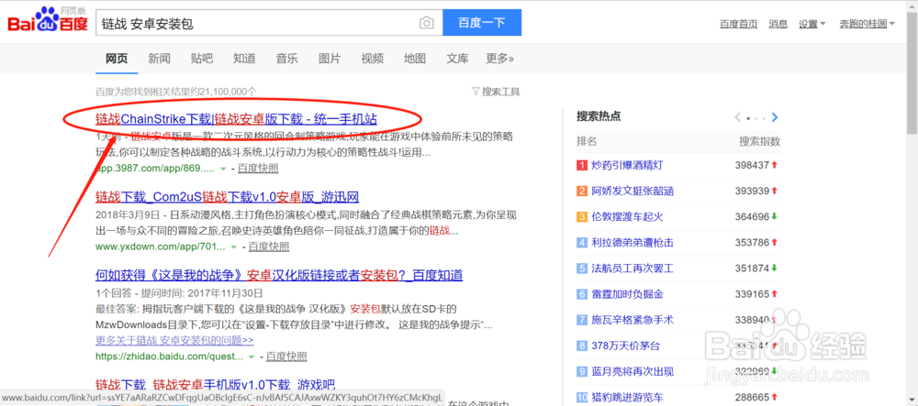Click rank 2 badge for 阿娇发文挺张韶涵

point(582,191)
